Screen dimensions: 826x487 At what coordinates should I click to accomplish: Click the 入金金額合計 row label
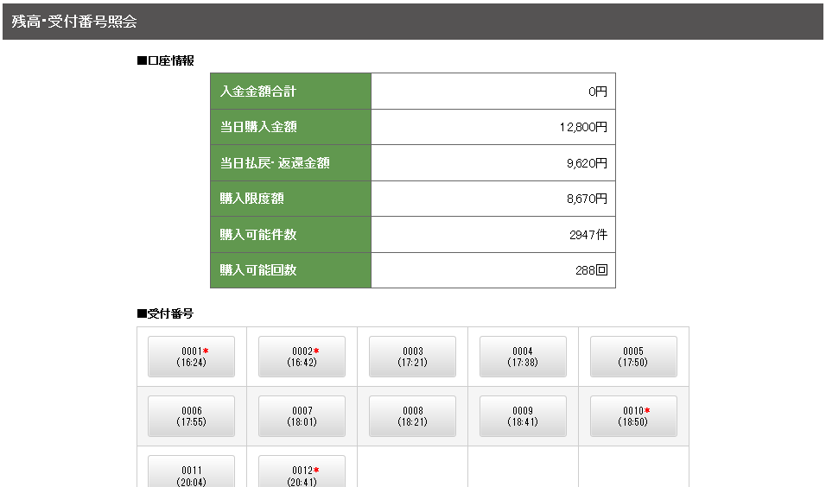click(291, 91)
